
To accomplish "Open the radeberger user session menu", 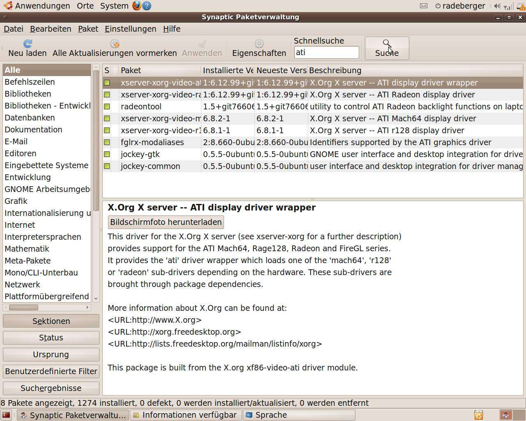I will coord(460,6).
